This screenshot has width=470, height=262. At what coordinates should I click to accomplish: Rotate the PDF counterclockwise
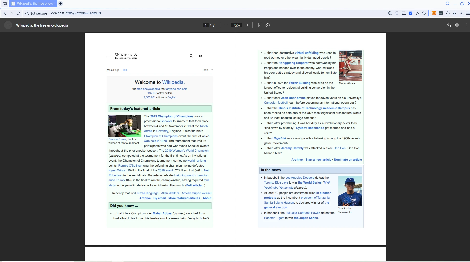[x=268, y=25]
